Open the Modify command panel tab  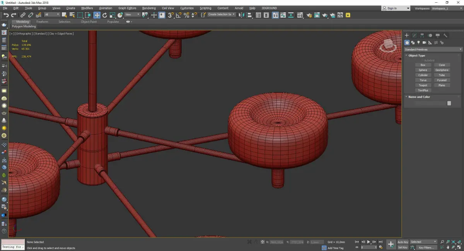(414, 36)
